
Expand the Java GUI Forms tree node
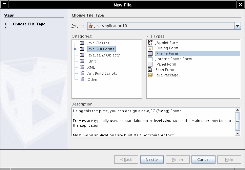75,49
